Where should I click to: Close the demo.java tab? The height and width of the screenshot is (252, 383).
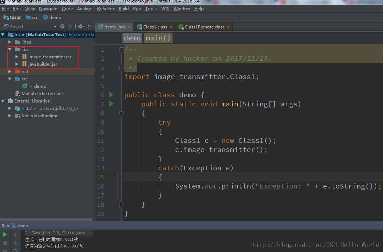tap(129, 27)
